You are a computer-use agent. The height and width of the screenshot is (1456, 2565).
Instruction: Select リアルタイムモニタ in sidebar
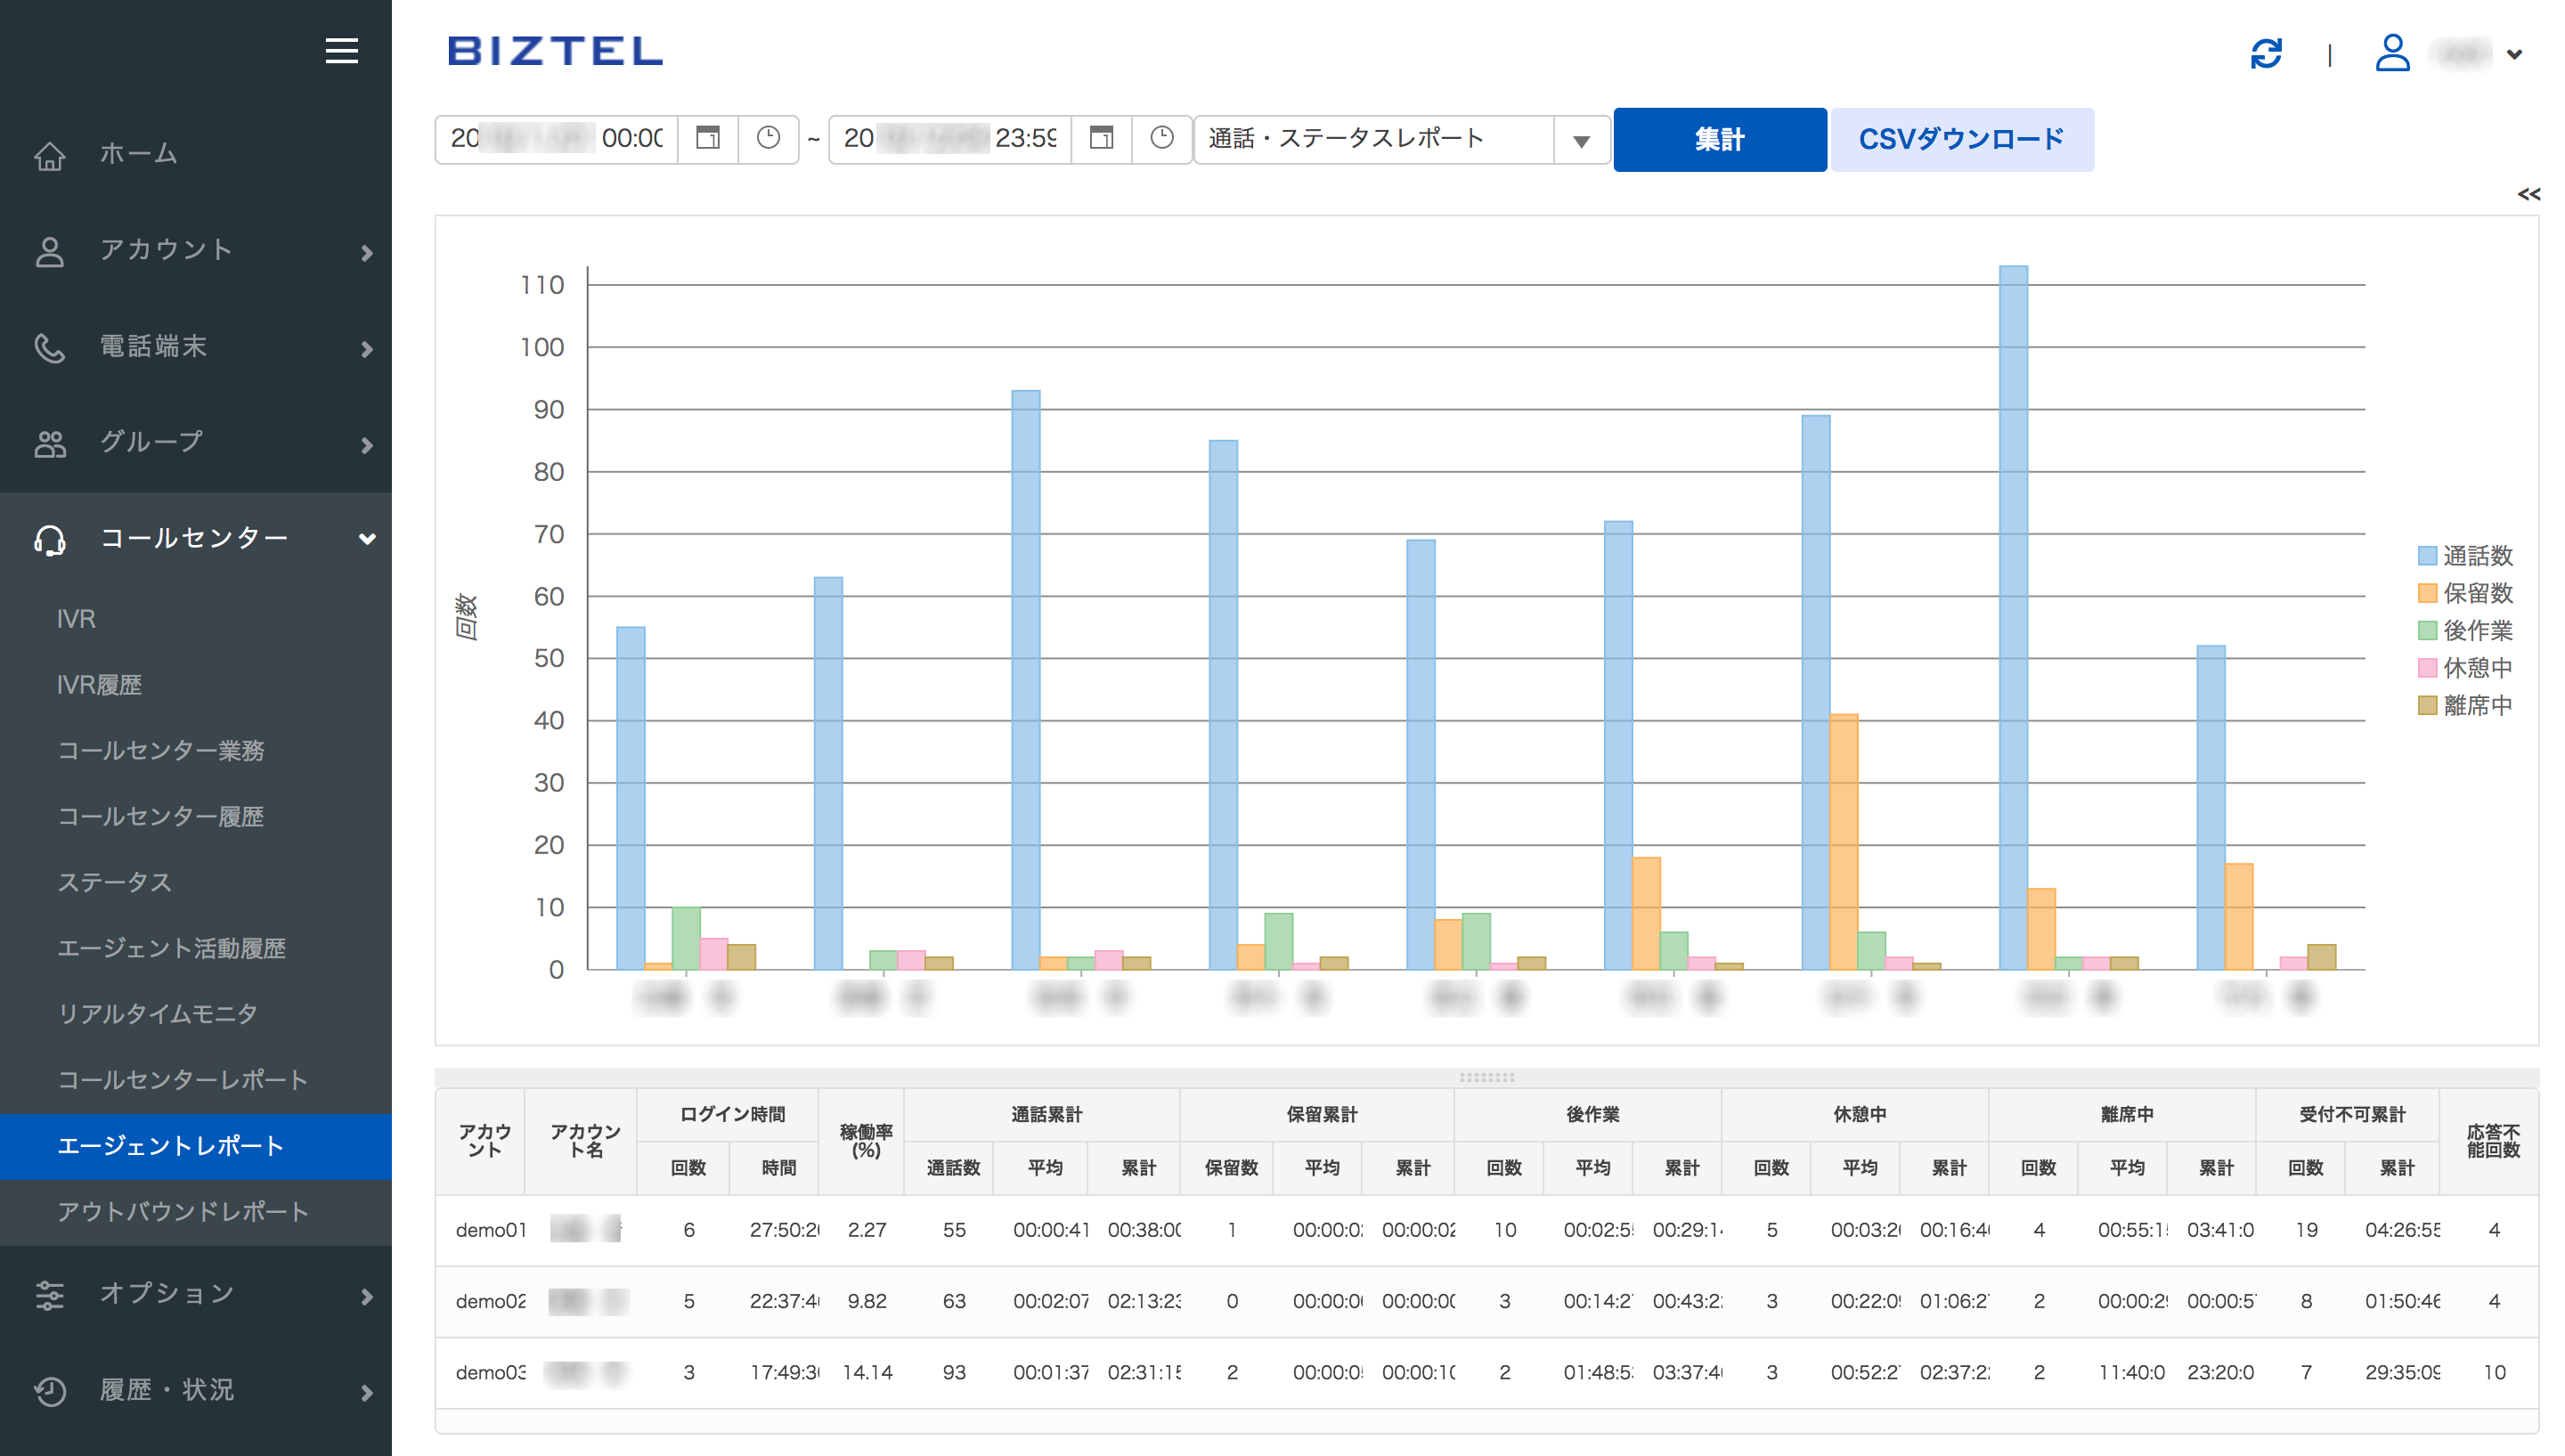[x=158, y=1014]
